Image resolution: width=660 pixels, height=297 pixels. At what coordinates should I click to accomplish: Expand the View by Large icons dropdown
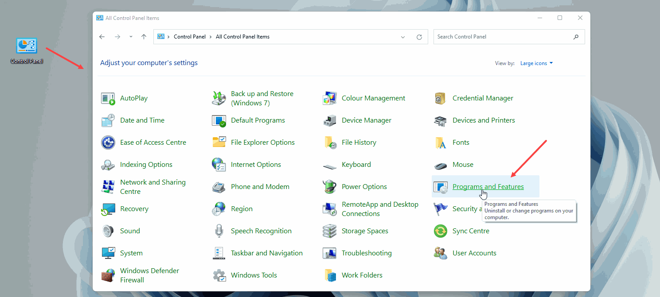click(537, 63)
